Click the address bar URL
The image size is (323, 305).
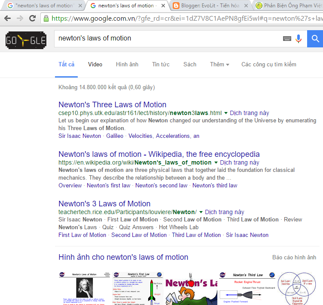[x=186, y=19]
